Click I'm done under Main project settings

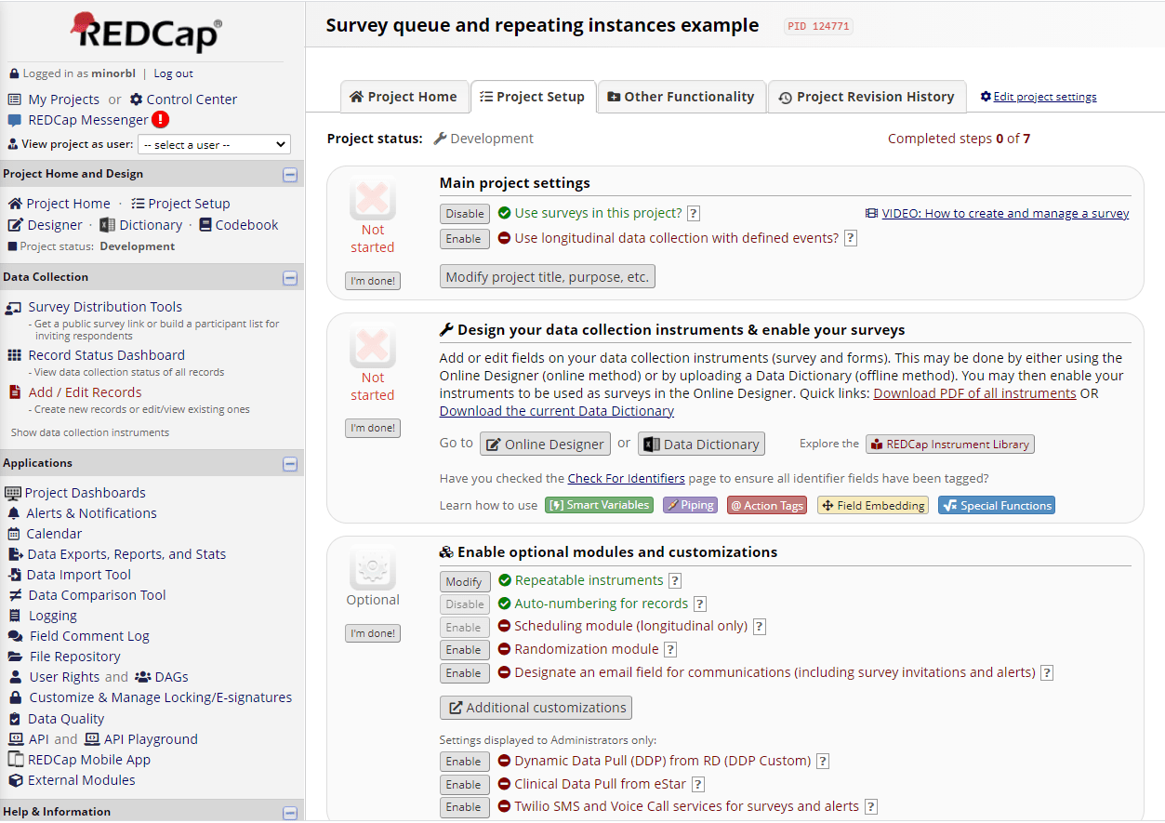[373, 281]
